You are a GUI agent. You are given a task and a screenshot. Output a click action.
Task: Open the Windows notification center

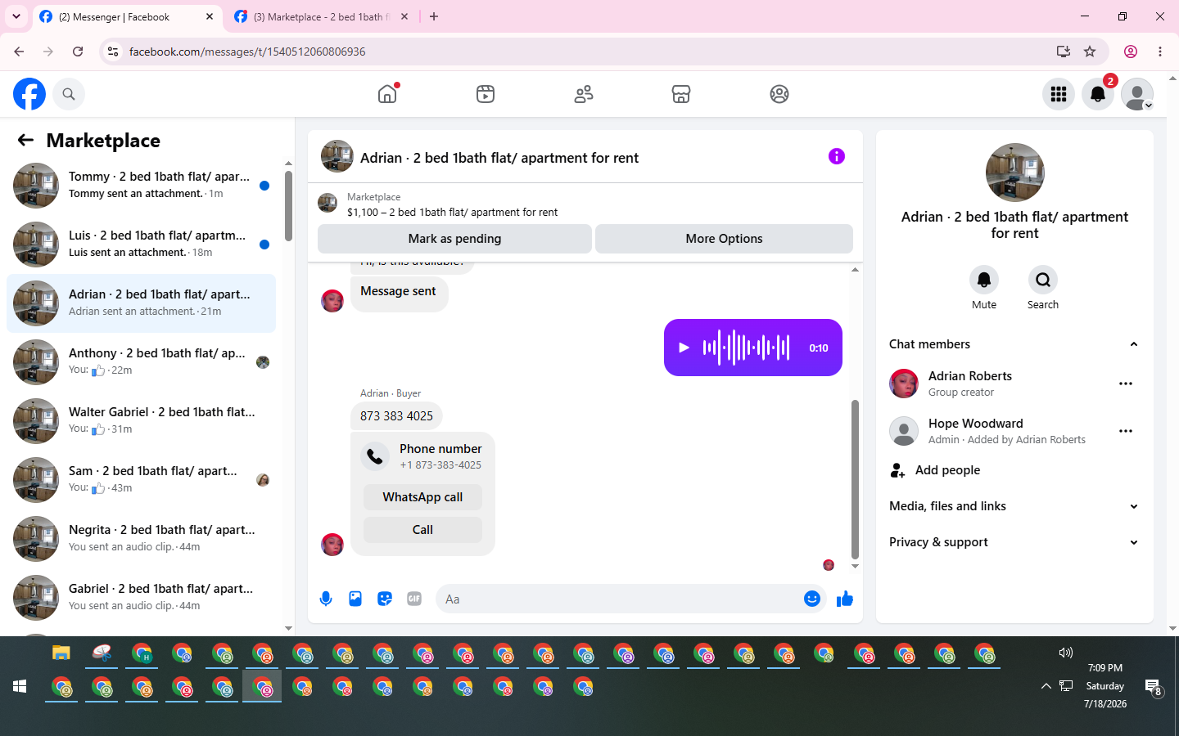[x=1153, y=686]
